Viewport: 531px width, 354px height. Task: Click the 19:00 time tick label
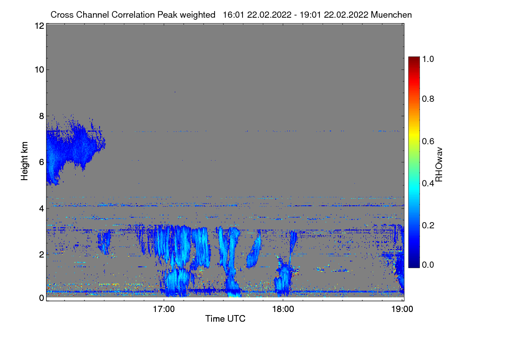[x=402, y=309]
